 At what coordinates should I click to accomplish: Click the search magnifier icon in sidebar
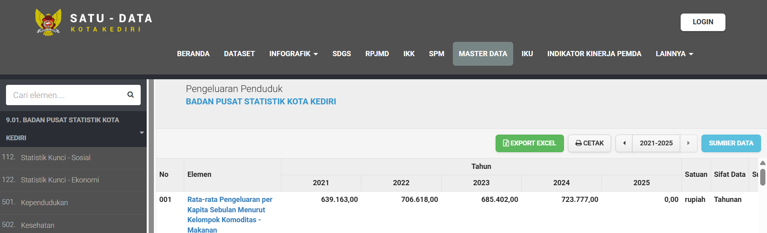(131, 95)
